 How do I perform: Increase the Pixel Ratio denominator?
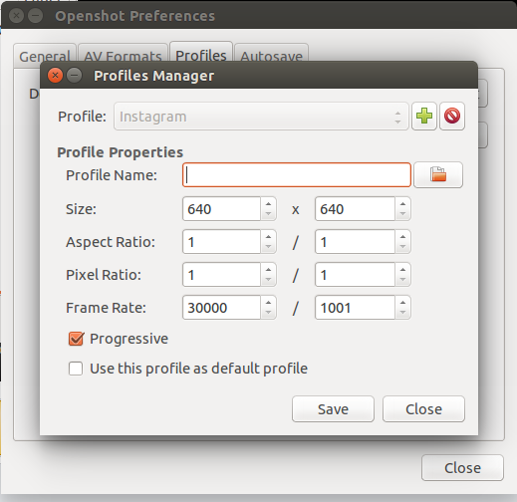coord(402,270)
